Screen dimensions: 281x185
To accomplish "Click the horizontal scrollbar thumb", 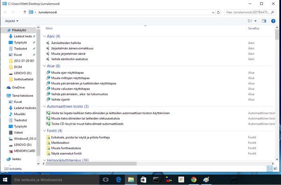I will click(x=91, y=164).
